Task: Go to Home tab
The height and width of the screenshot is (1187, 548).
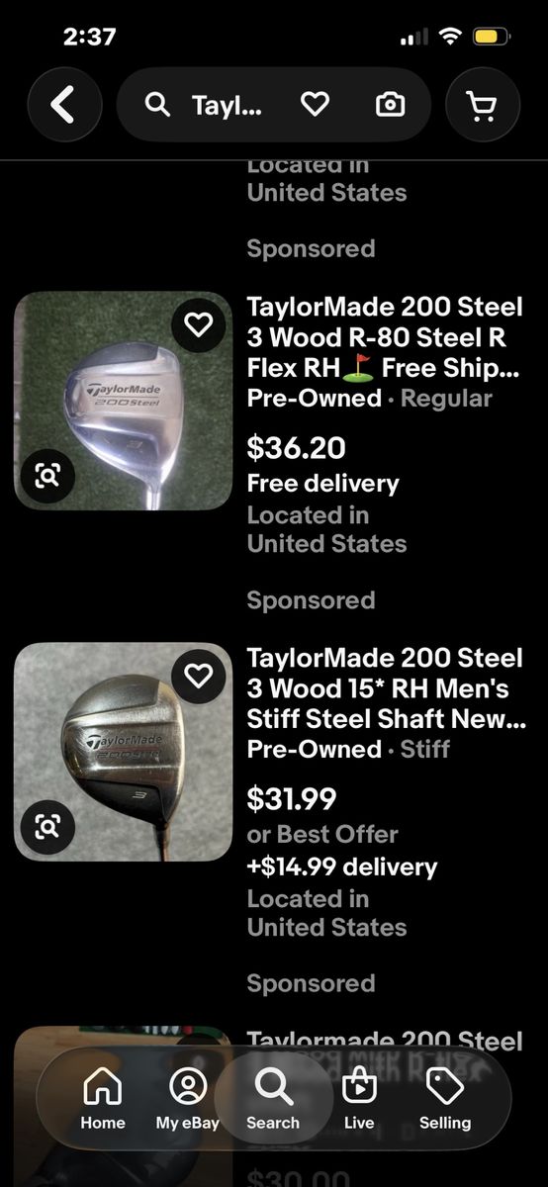Action: pos(103,1099)
